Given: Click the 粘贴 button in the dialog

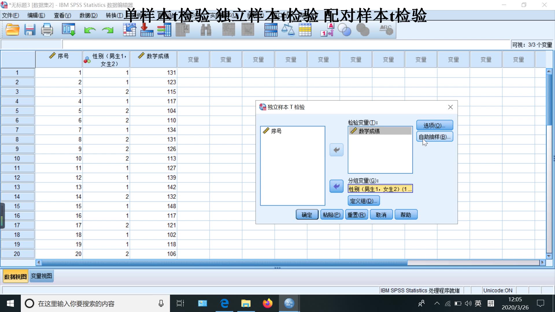Looking at the screenshot, I should tap(332, 215).
